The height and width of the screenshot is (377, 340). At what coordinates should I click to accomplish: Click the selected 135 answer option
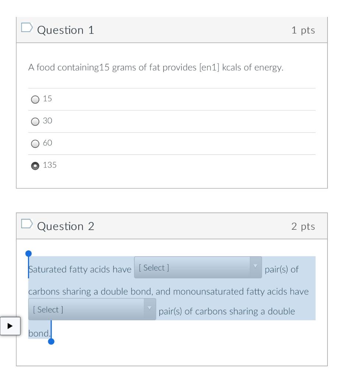click(x=35, y=165)
